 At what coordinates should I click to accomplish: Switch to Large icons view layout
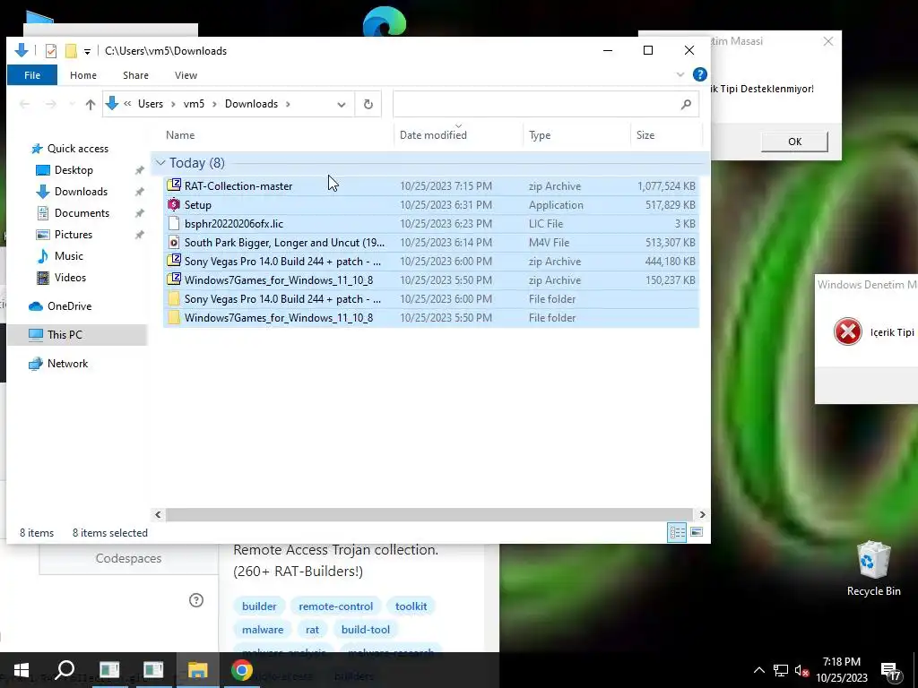(x=697, y=532)
